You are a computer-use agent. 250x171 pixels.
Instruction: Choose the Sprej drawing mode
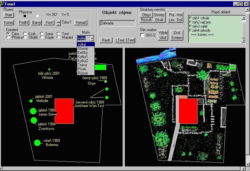point(41,33)
